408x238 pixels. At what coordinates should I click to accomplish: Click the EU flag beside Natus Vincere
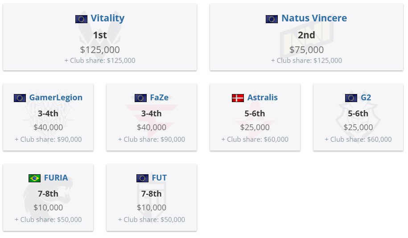[x=272, y=19]
